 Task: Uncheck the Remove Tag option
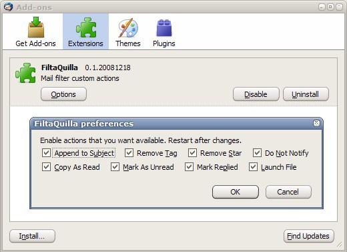(x=129, y=153)
